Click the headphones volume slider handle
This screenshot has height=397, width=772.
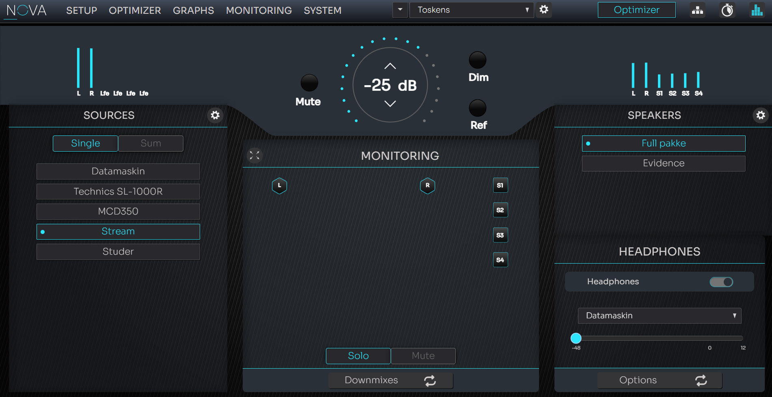576,338
